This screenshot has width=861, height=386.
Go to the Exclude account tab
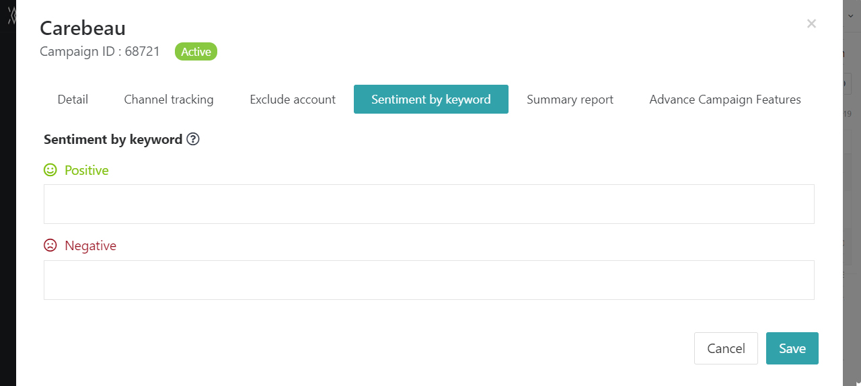[x=293, y=100]
